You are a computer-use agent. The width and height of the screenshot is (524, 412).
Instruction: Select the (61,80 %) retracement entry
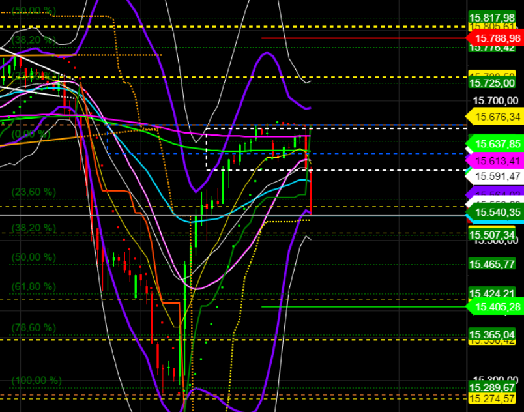[33, 285]
